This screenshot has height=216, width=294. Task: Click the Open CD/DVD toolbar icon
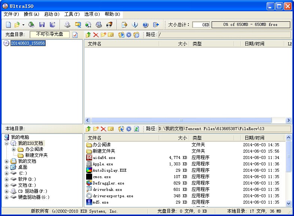click(31, 25)
